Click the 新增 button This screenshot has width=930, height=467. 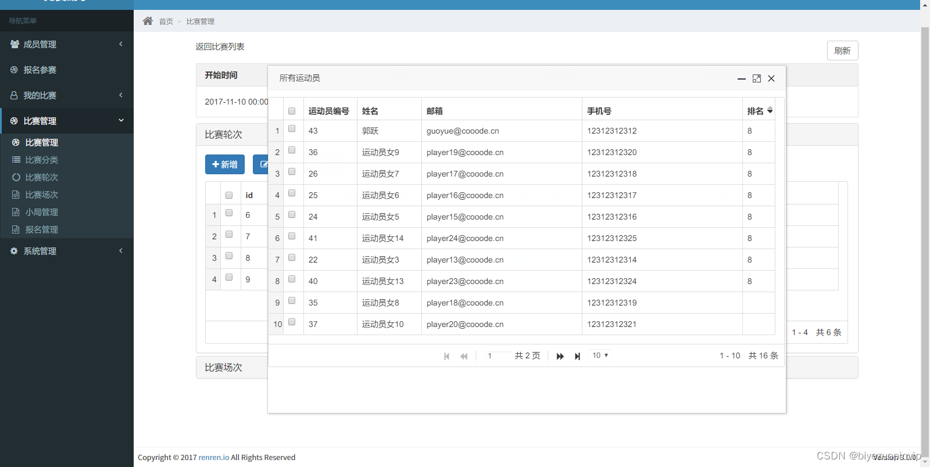[x=225, y=164]
